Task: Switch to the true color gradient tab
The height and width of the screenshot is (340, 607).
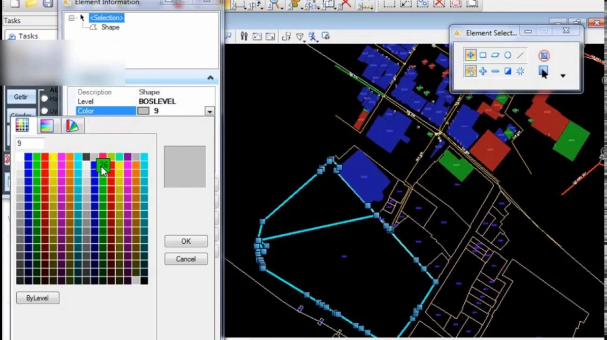Action: tap(47, 126)
